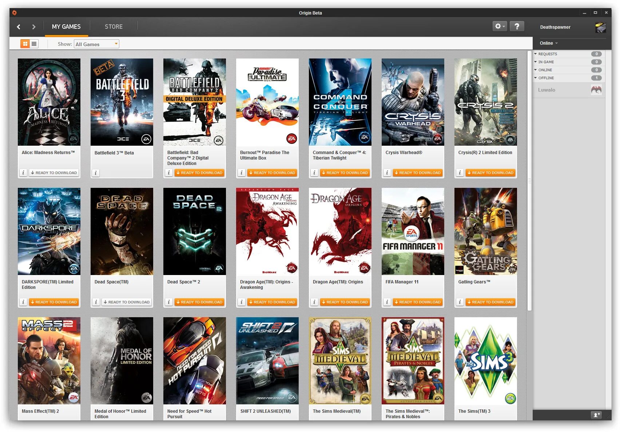Open the MY GAMES tab
The width and height of the screenshot is (620, 432).
click(x=66, y=27)
